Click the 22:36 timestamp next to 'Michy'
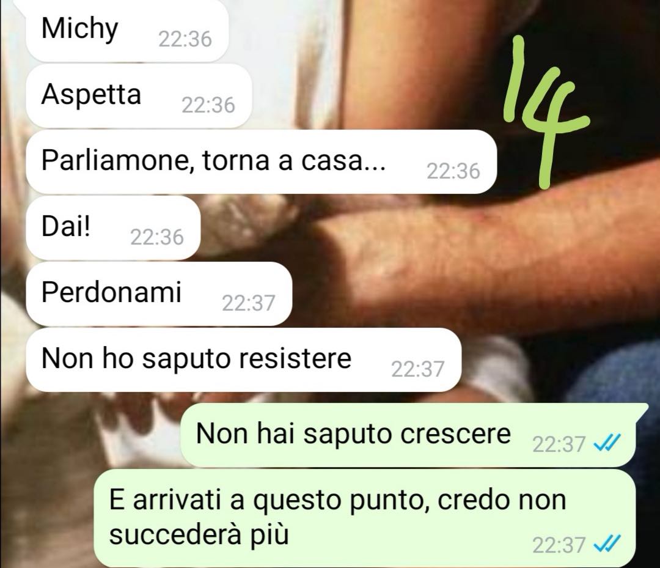 click(185, 39)
